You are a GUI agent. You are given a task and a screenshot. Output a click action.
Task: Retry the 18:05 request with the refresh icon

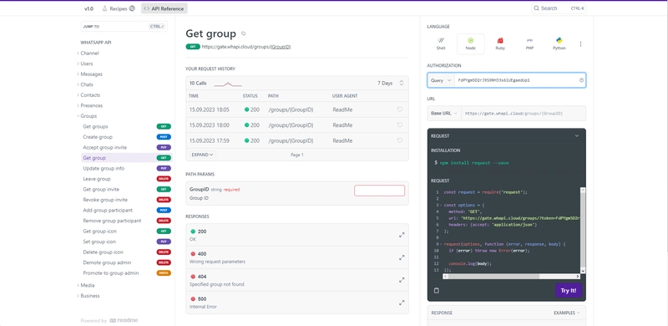[x=400, y=110]
